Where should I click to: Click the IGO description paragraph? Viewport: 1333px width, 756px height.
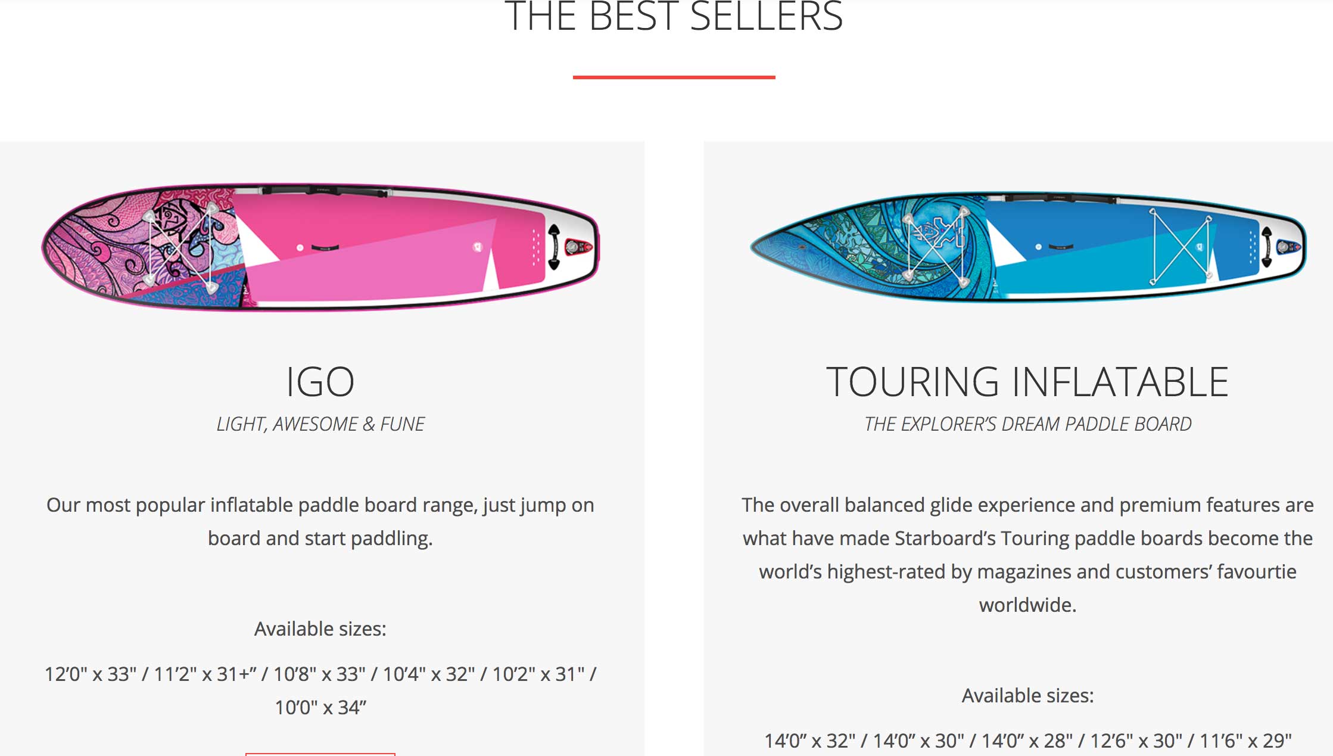(x=320, y=522)
